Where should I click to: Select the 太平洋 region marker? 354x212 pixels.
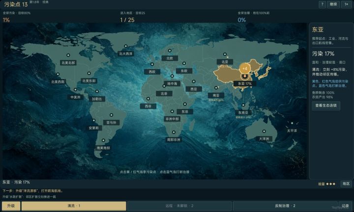point(292,123)
